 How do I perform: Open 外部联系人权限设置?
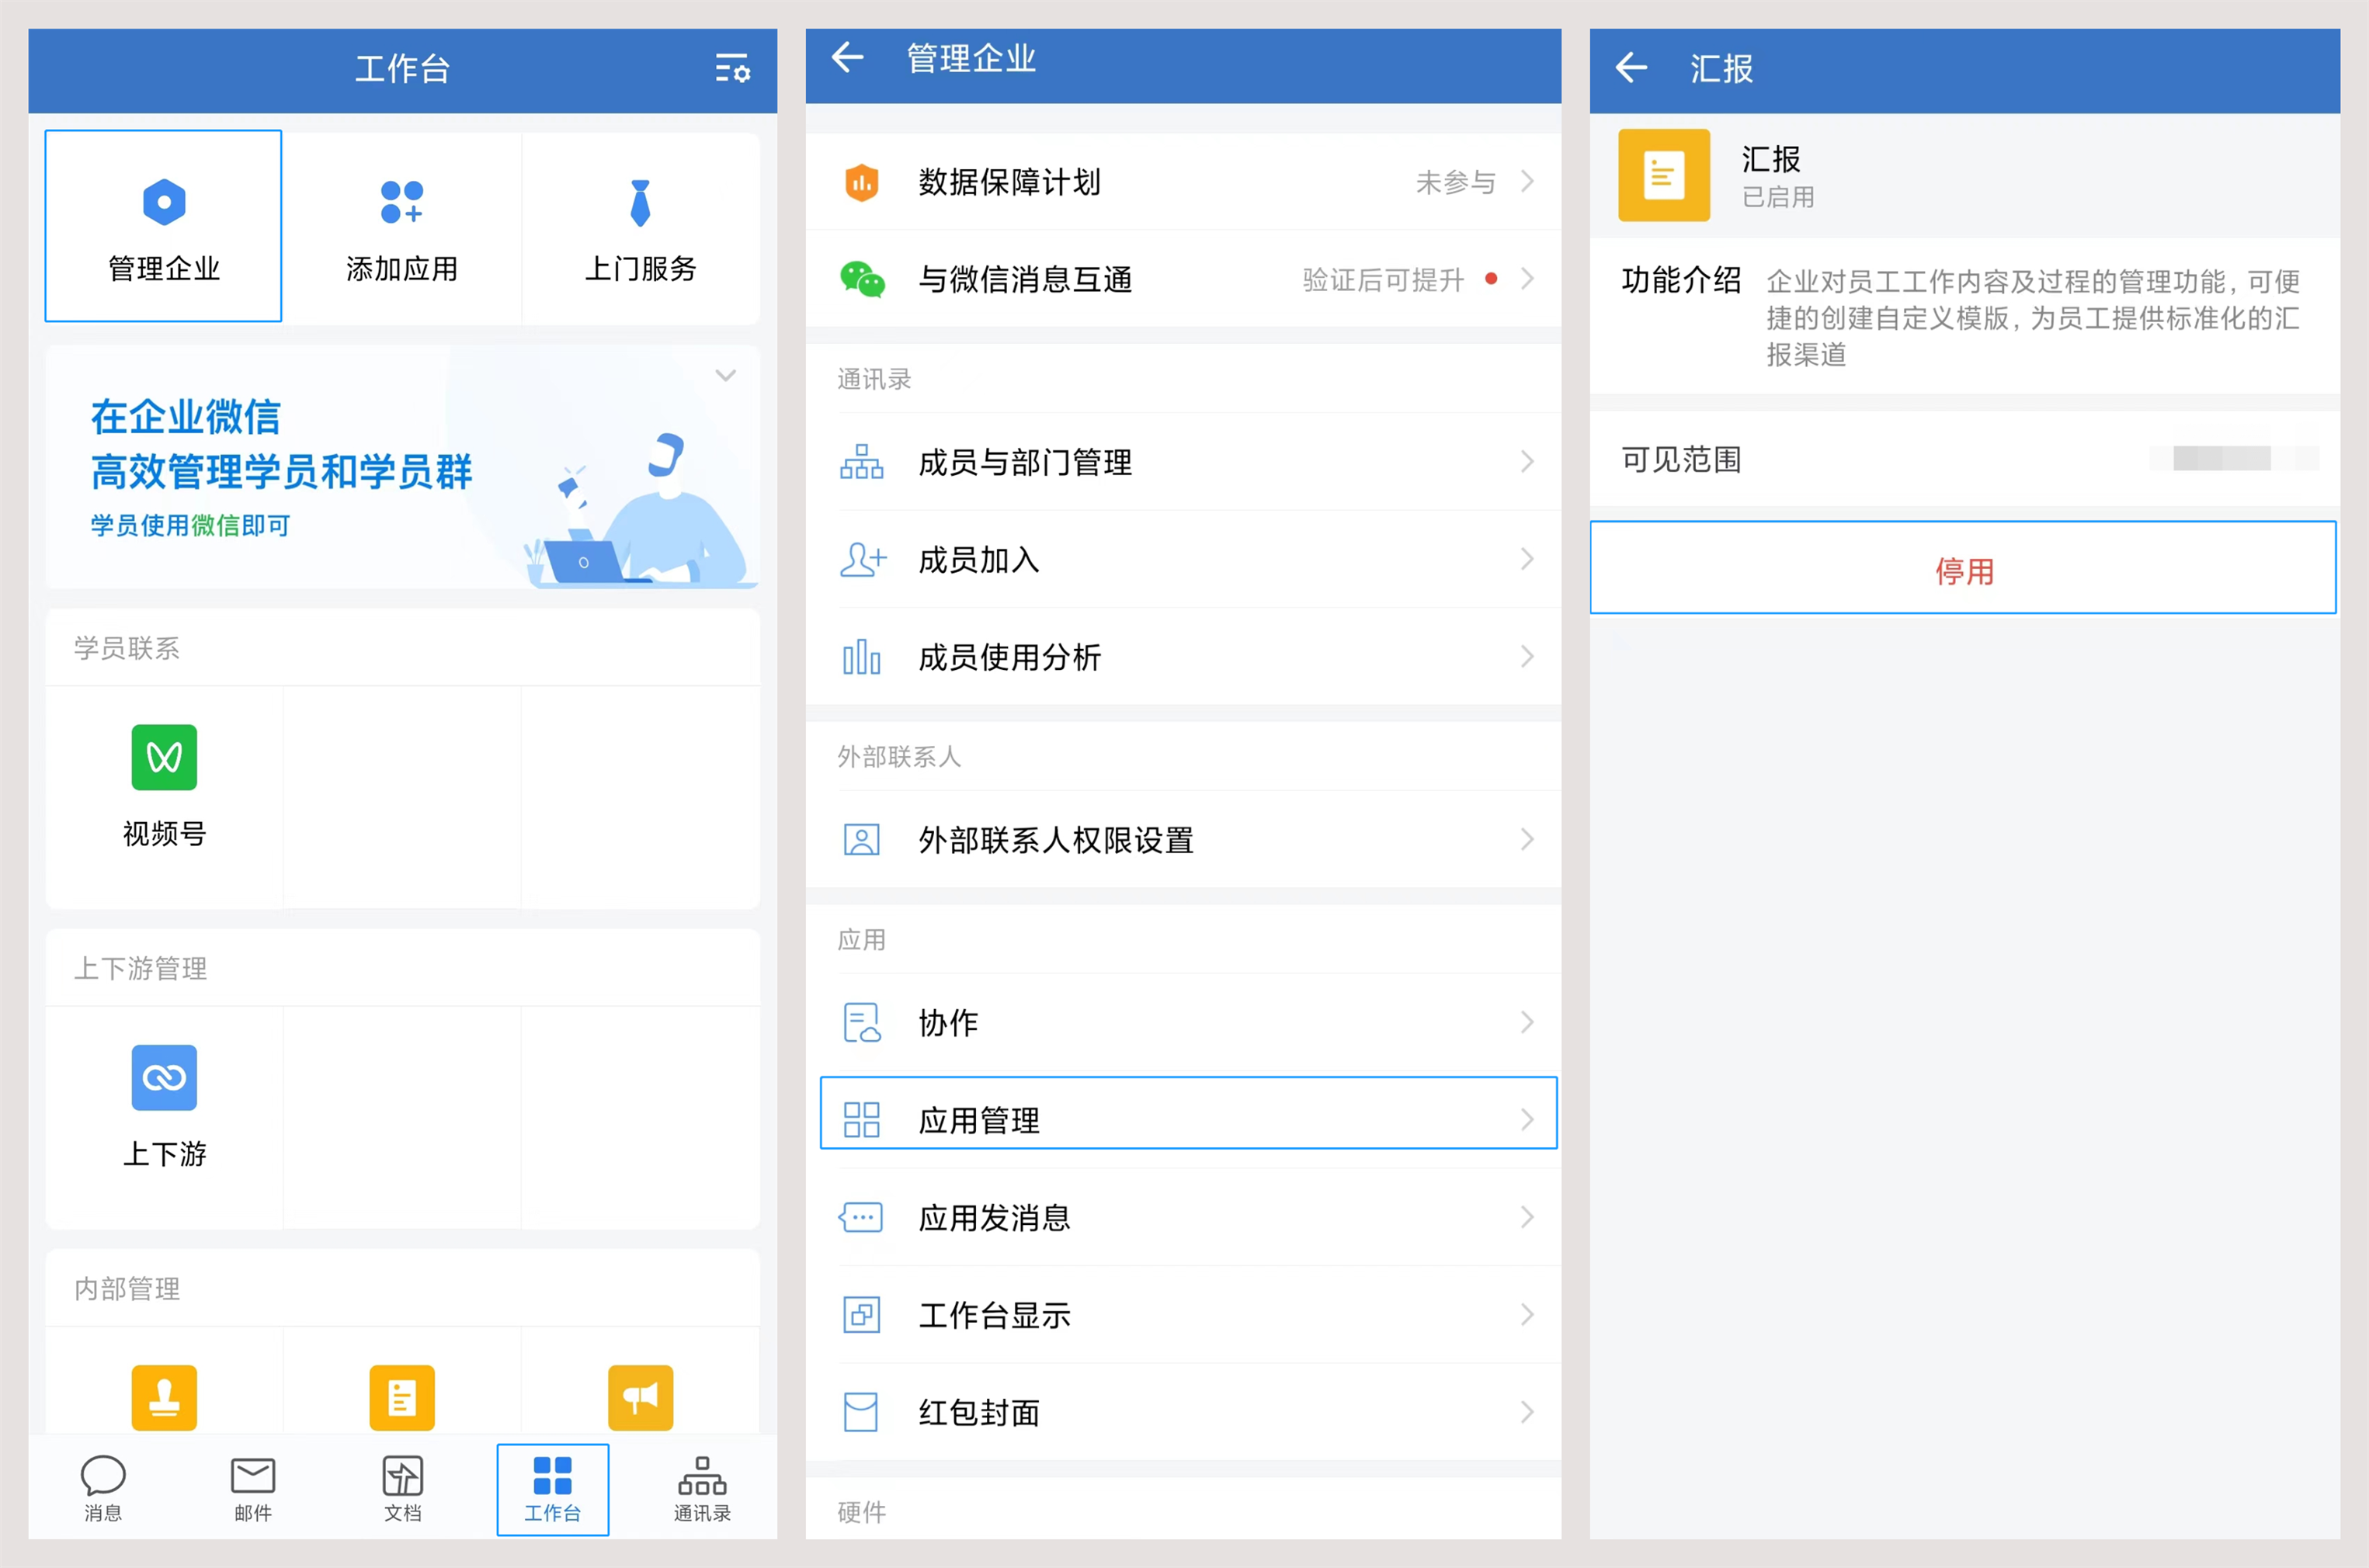coord(1183,840)
